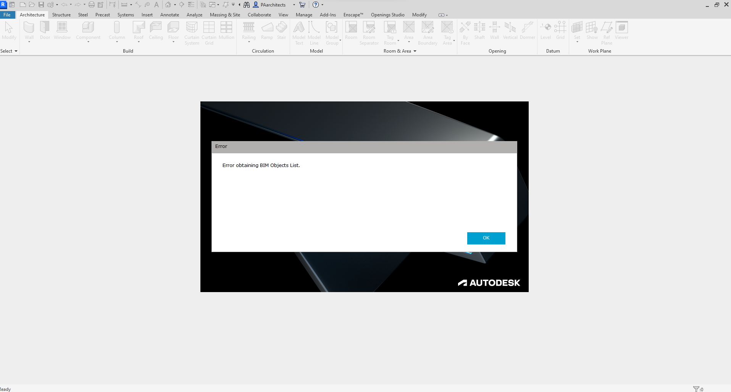Select the Wall tool
The image size is (731, 392).
click(29, 31)
